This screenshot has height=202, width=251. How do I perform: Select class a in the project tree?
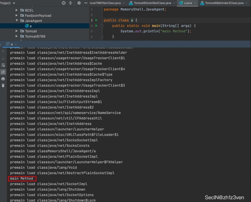point(30,26)
